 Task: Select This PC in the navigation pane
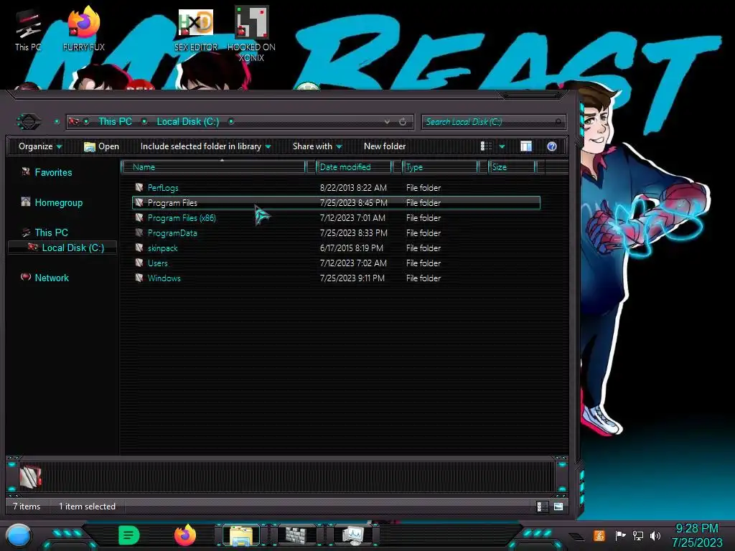[x=45, y=232]
